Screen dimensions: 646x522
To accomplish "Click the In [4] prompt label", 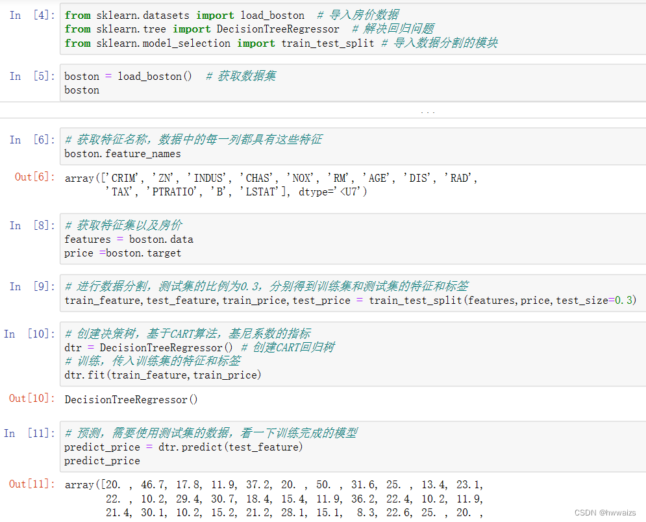I will 32,15.
